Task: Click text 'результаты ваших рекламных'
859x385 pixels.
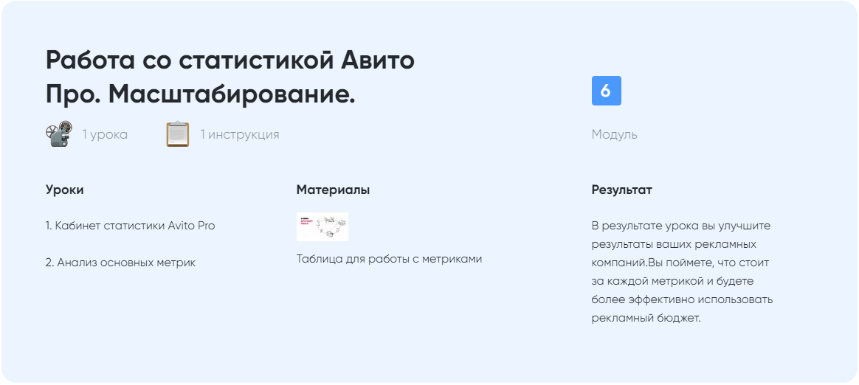Action: 674,244
